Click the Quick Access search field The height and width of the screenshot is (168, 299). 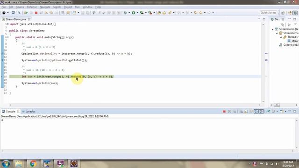point(268,13)
